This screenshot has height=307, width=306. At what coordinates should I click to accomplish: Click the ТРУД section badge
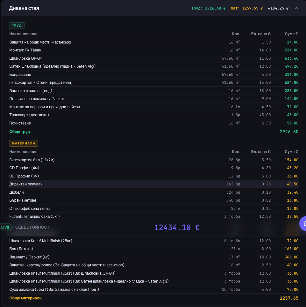click(x=17, y=25)
